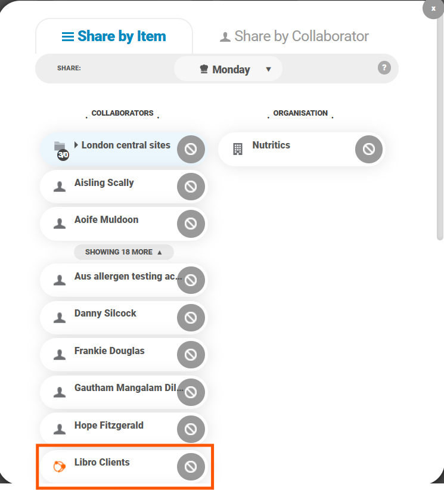Click the Nutritics organisation building icon

(237, 149)
